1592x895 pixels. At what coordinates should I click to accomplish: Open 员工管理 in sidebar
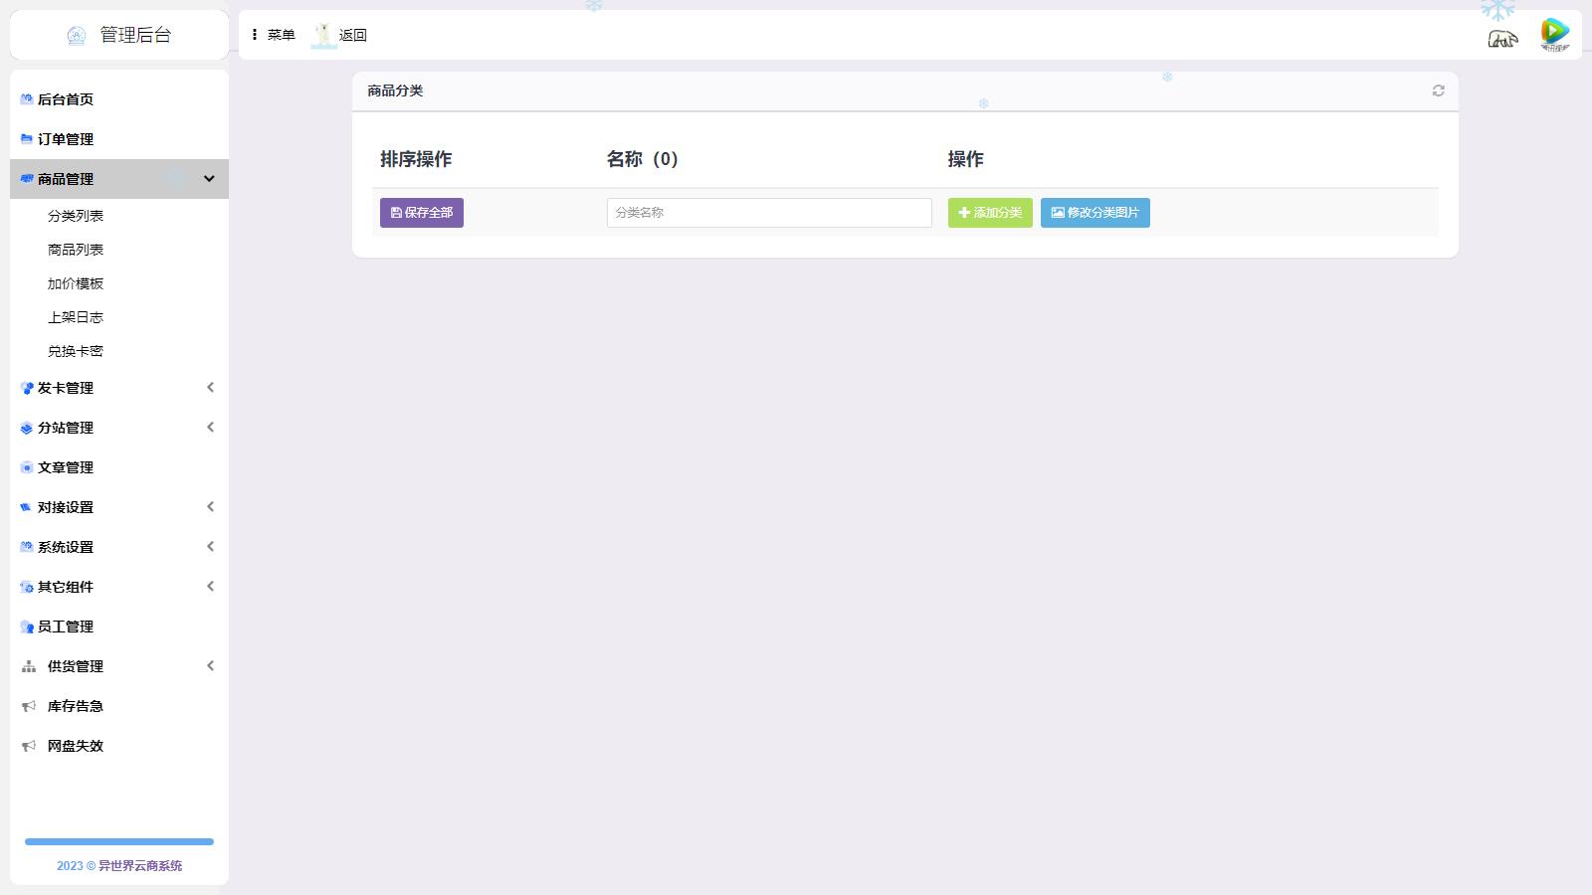click(x=66, y=626)
